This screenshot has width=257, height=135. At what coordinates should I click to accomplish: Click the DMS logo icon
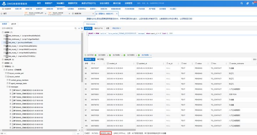[4, 3]
